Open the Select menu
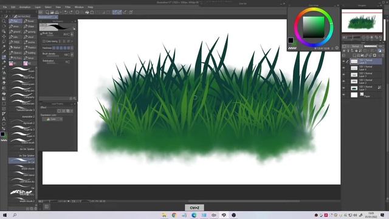This screenshot has height=219, width=389. click(x=48, y=7)
